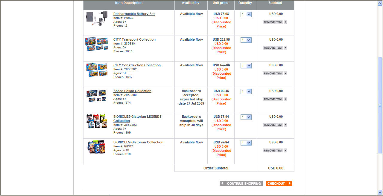Click the left arrow icon beside Continue Shopping
The image size is (383, 196).
coord(222,183)
